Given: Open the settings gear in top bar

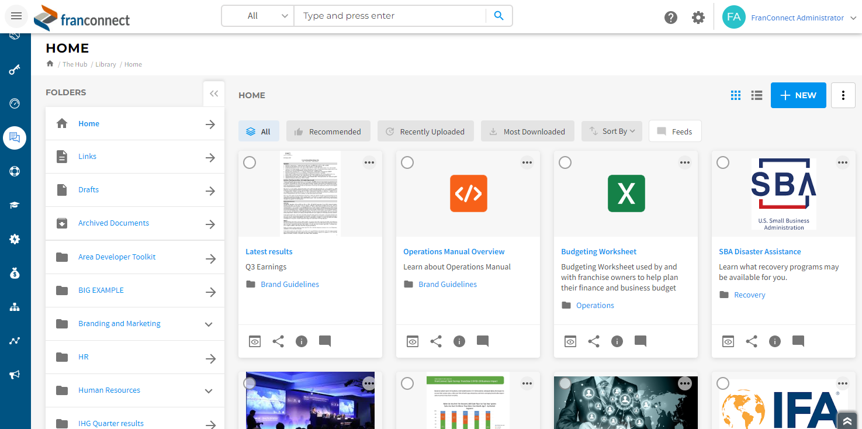Looking at the screenshot, I should (698, 18).
